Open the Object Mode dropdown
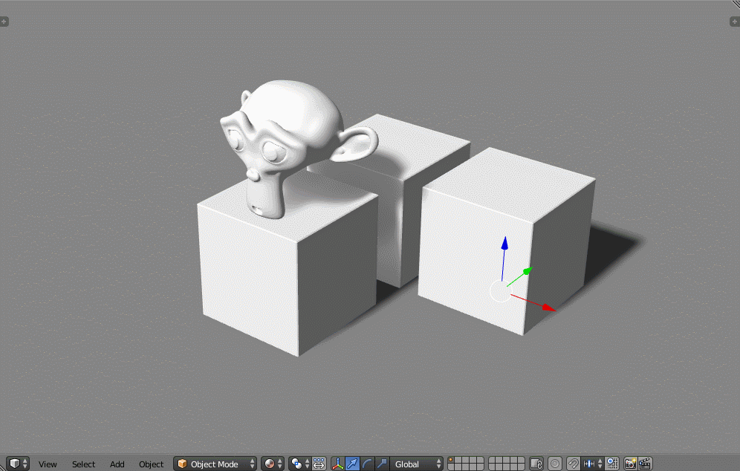 click(x=215, y=464)
